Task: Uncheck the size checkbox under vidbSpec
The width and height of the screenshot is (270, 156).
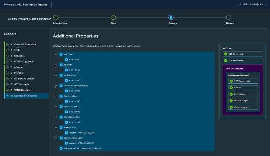Action: (66, 59)
